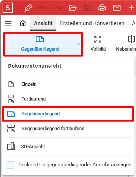Open the hamburger menu

pos(8,23)
